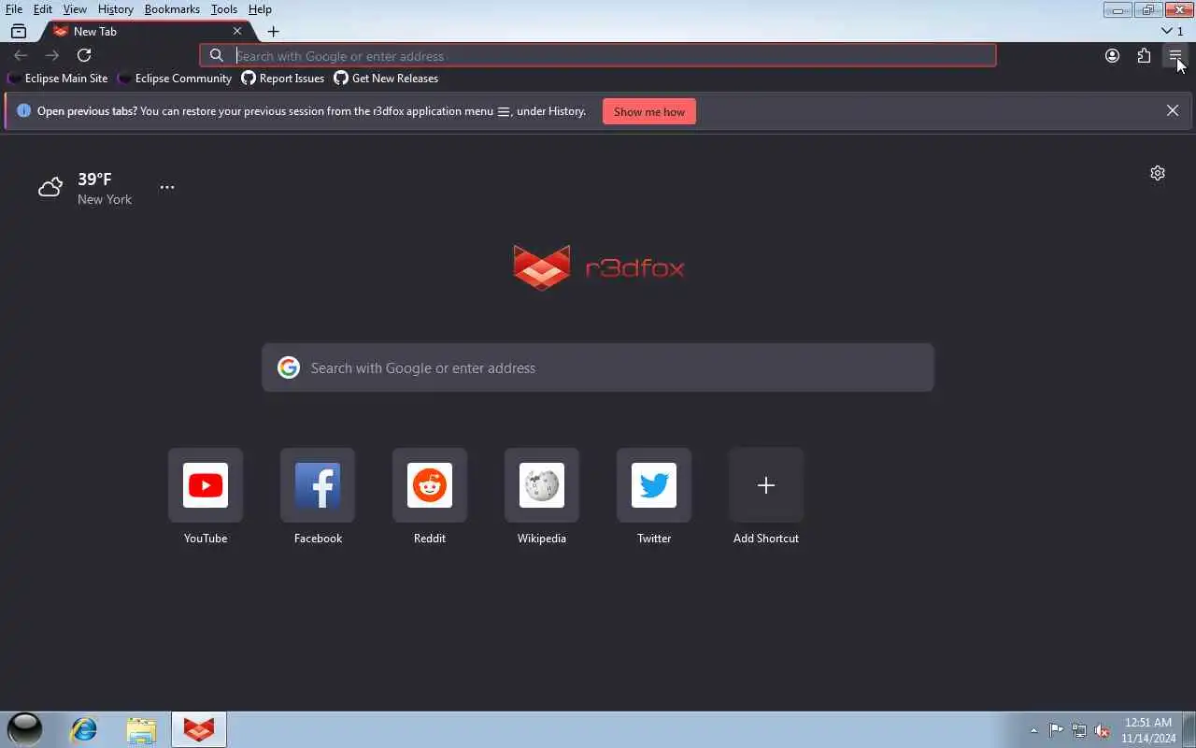Open network tray icon

coord(1079,730)
